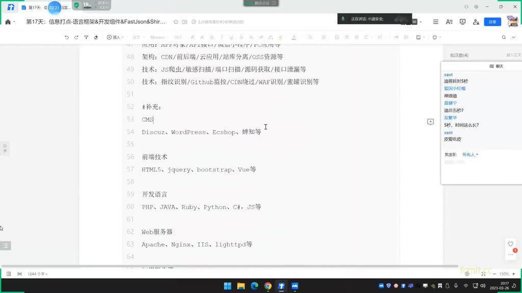The width and height of the screenshot is (522, 293).
Task: Increase font size with A+ icon
Action: pos(192,37)
